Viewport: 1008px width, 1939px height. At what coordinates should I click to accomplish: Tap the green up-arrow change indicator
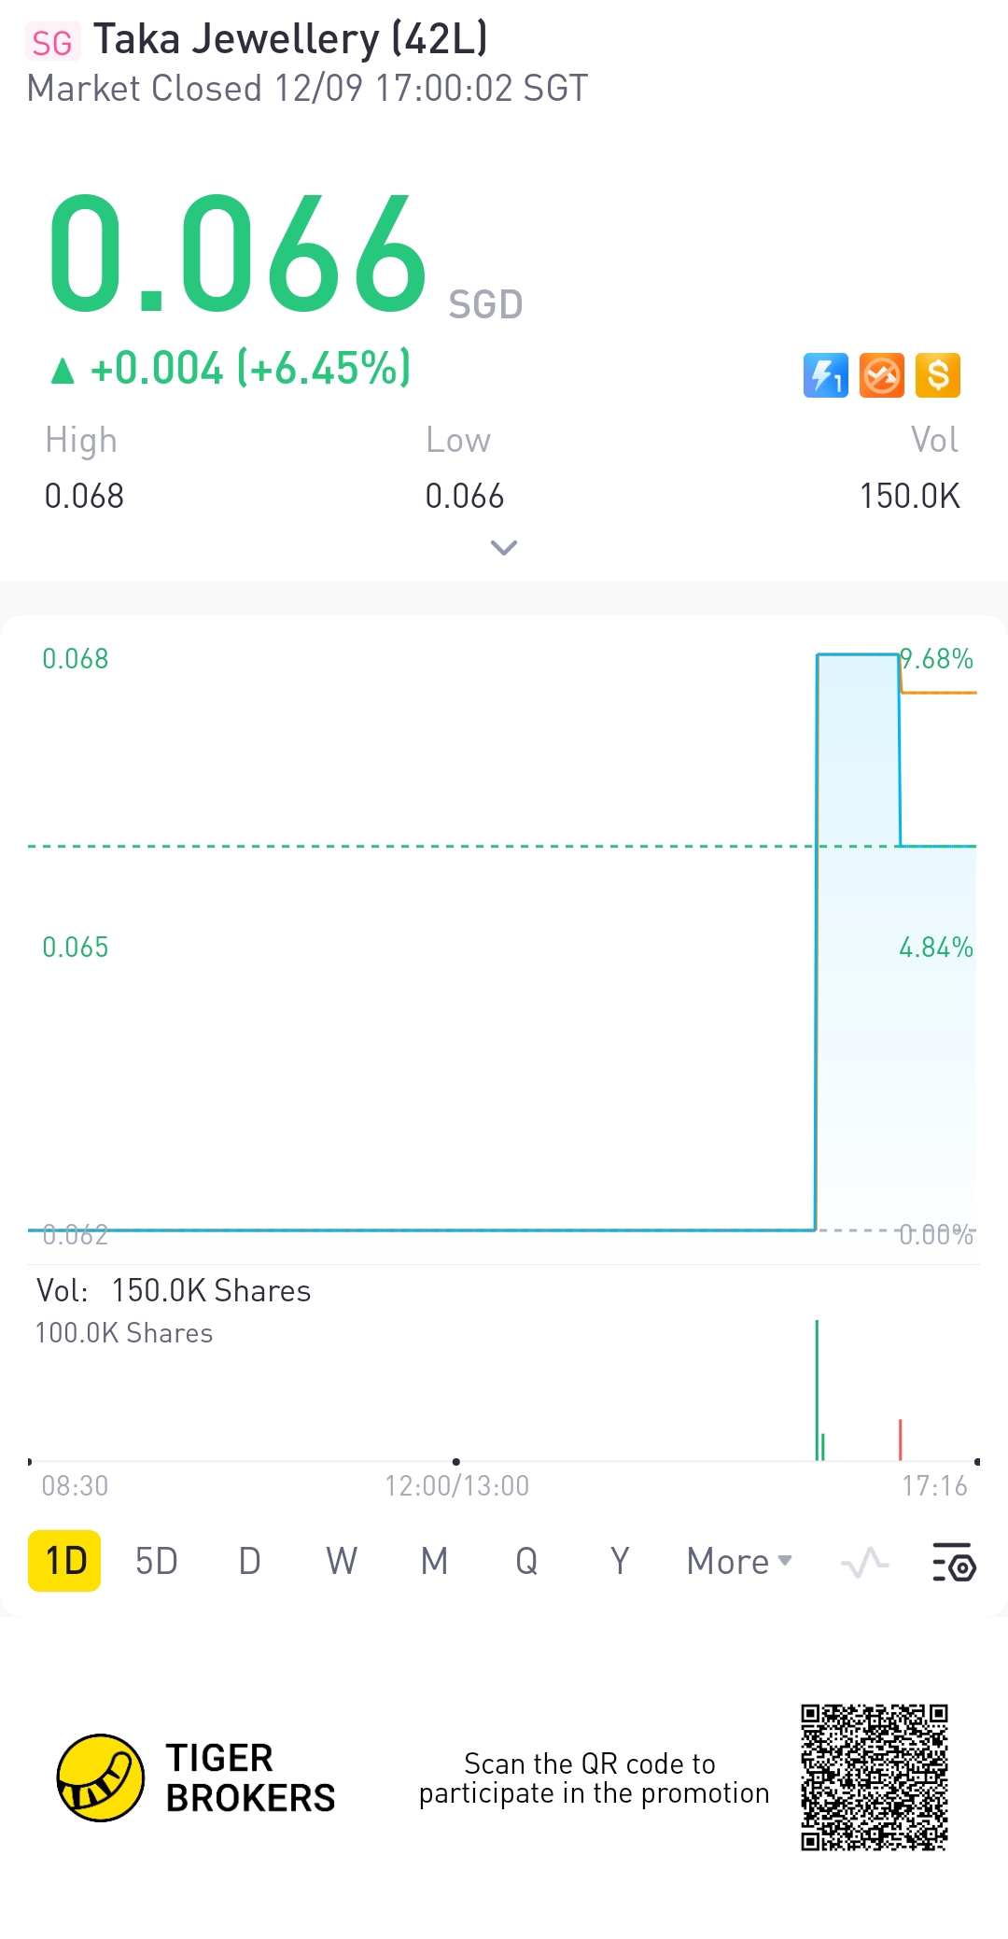click(63, 371)
